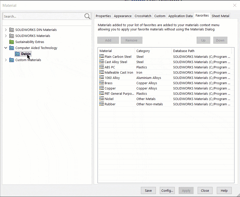Switch to the Custom tab
Screen dimensions: 240x197
[160, 16]
